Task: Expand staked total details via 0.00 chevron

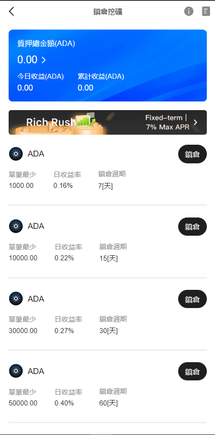Action: coord(44,60)
